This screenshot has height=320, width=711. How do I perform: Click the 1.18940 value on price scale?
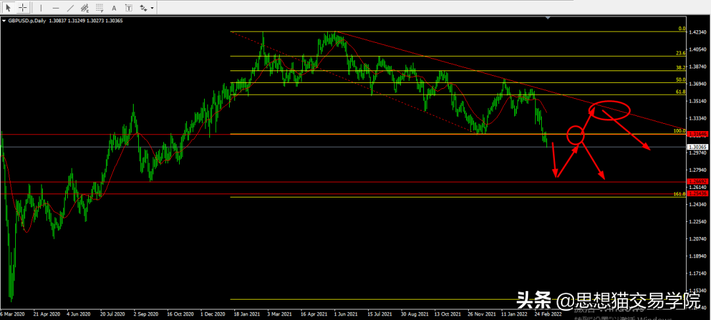click(x=698, y=256)
